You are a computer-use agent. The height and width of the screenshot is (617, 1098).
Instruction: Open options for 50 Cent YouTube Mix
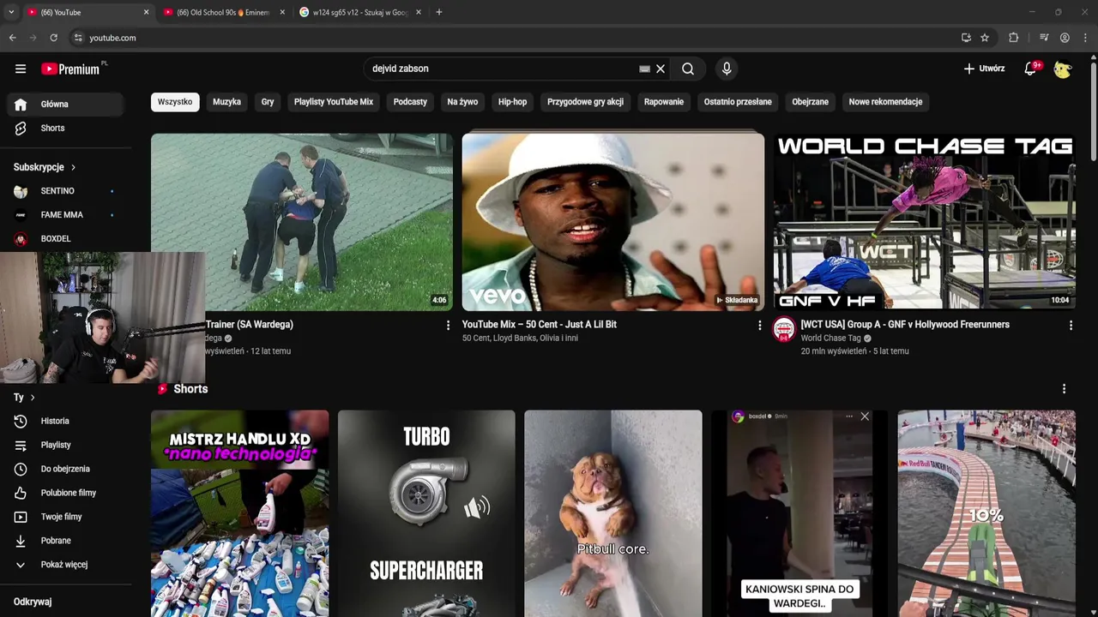point(759,326)
